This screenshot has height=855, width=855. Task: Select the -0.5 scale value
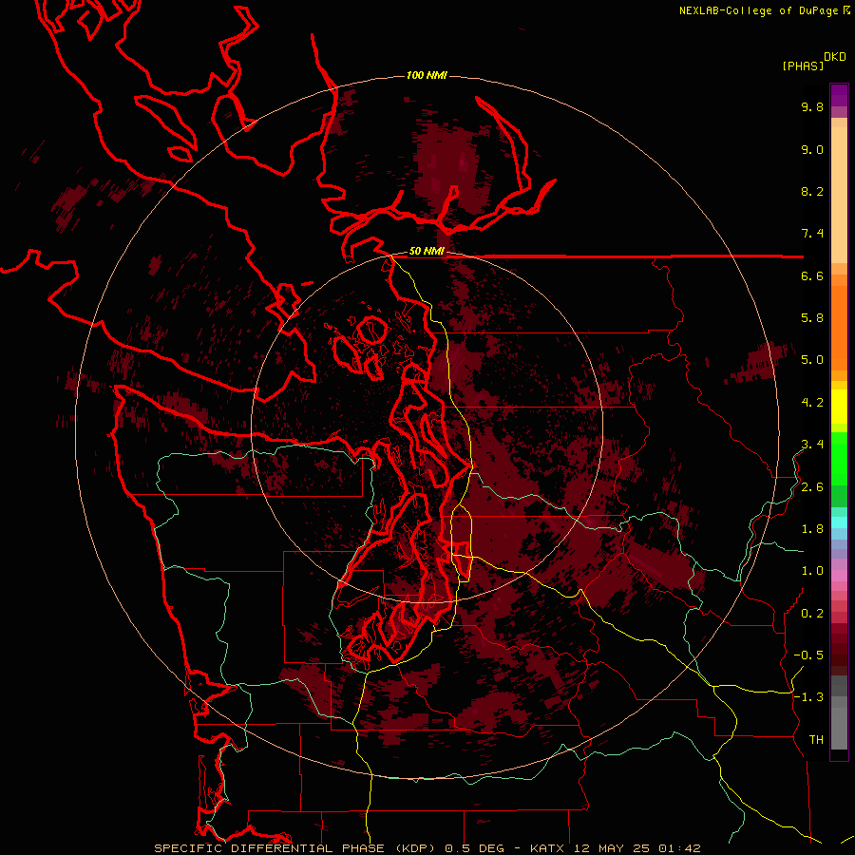(808, 655)
